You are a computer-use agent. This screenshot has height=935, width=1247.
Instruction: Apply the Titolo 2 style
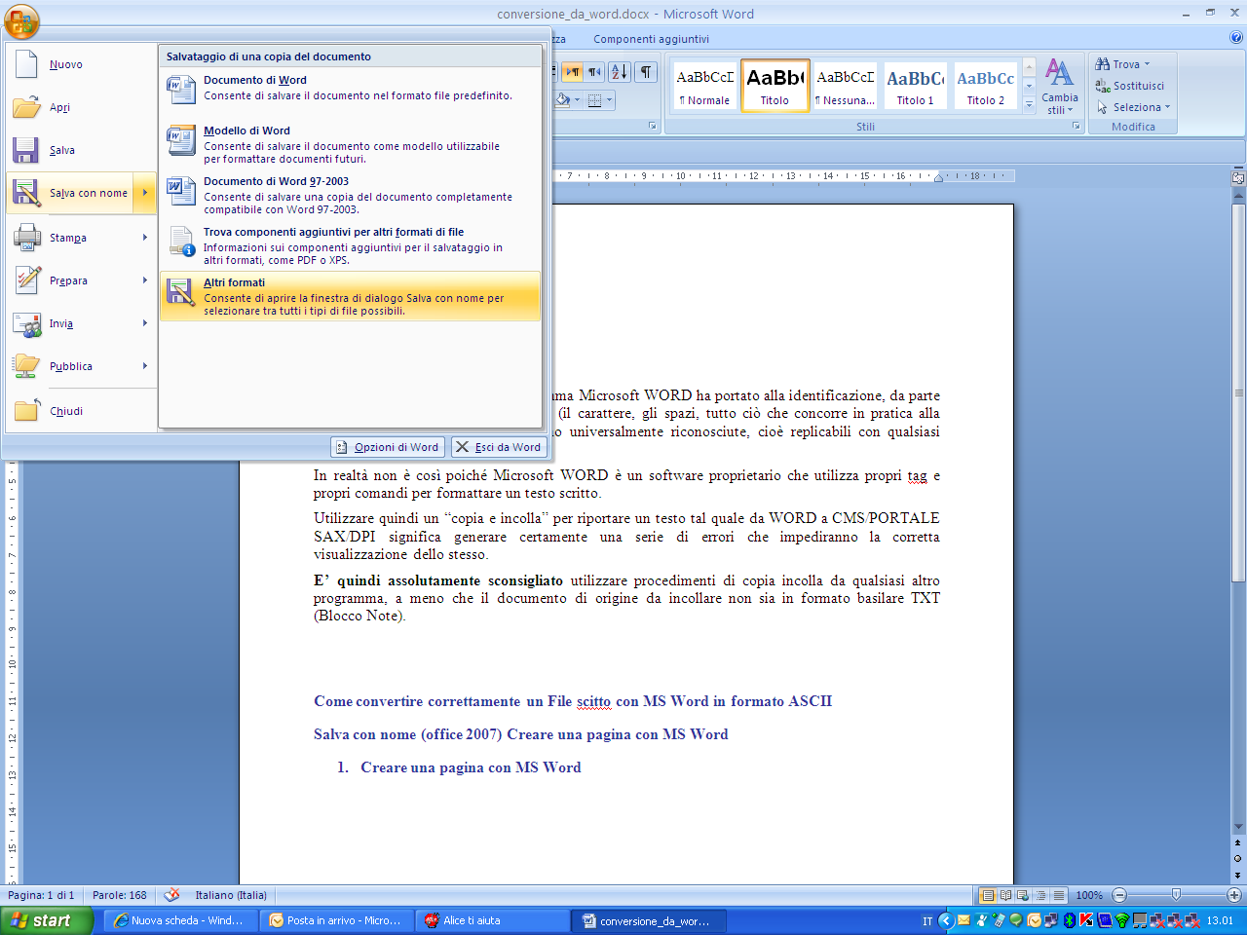(x=985, y=86)
